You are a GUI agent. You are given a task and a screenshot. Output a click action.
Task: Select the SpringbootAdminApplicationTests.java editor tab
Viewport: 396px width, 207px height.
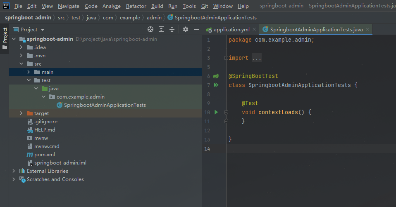click(x=316, y=30)
